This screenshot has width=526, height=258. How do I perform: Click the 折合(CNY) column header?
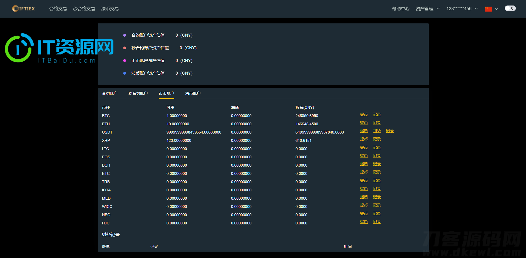tap(305, 107)
